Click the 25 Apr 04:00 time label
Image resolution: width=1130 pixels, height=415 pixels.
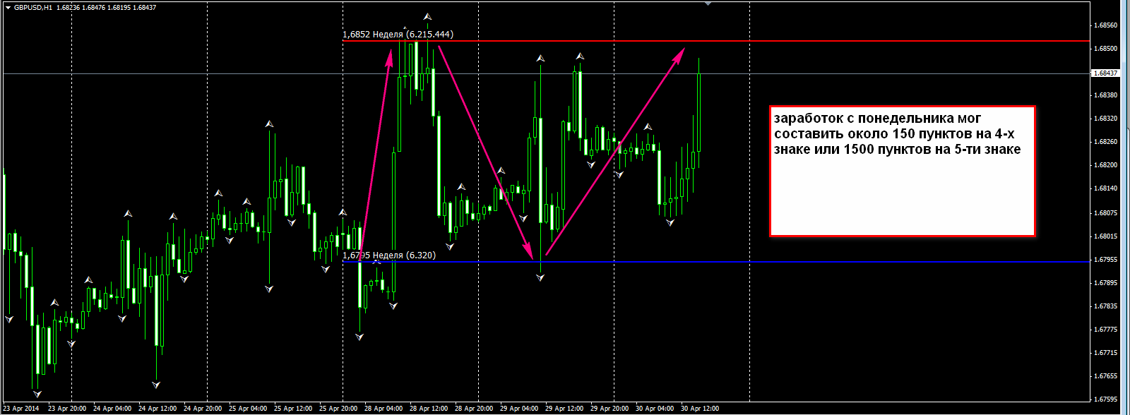pos(248,409)
